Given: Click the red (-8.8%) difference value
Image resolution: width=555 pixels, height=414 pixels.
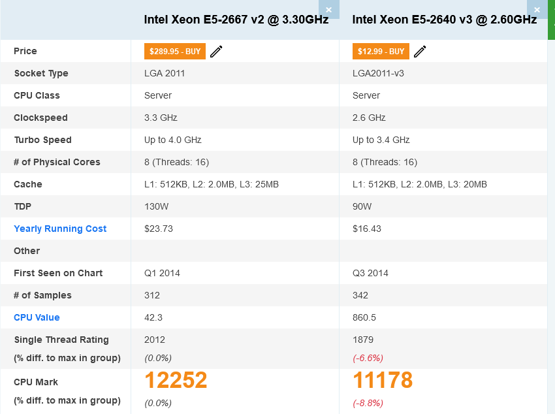Looking at the screenshot, I should tap(368, 403).
